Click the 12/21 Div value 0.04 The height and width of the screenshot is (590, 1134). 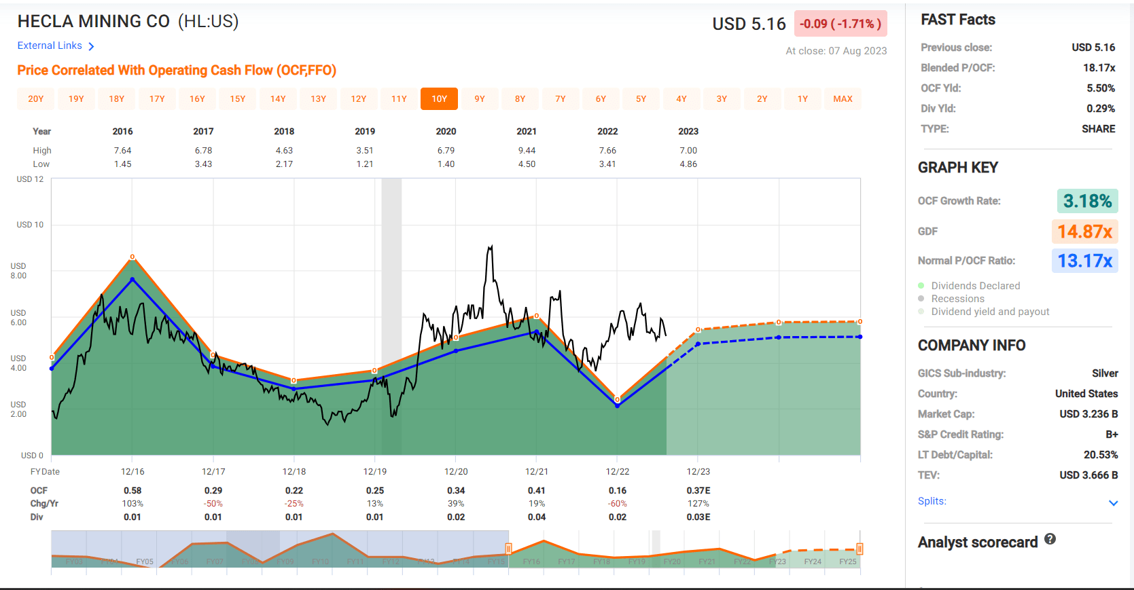pos(537,517)
